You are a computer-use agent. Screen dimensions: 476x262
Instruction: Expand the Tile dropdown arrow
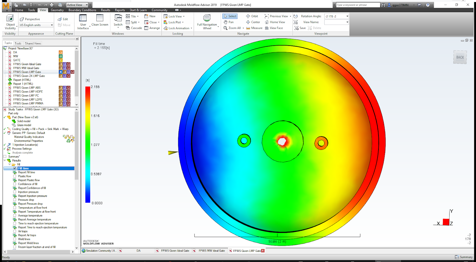[x=138, y=16]
